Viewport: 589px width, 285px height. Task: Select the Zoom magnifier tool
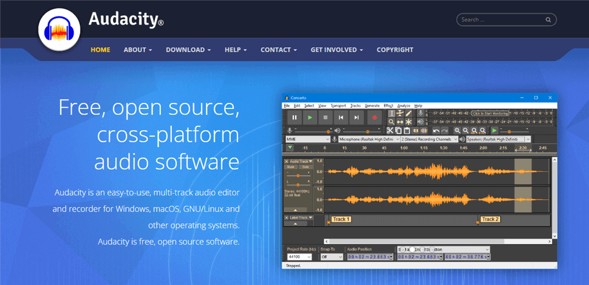point(392,122)
